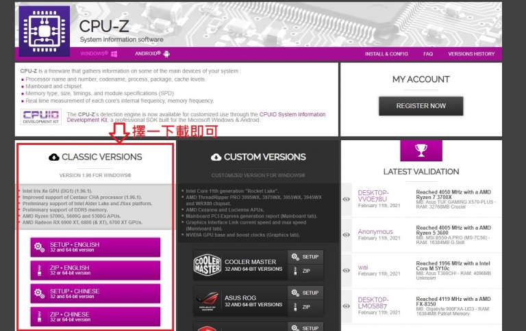
Task: Click the CUSTOM VERSIONS heading
Action: (264, 157)
